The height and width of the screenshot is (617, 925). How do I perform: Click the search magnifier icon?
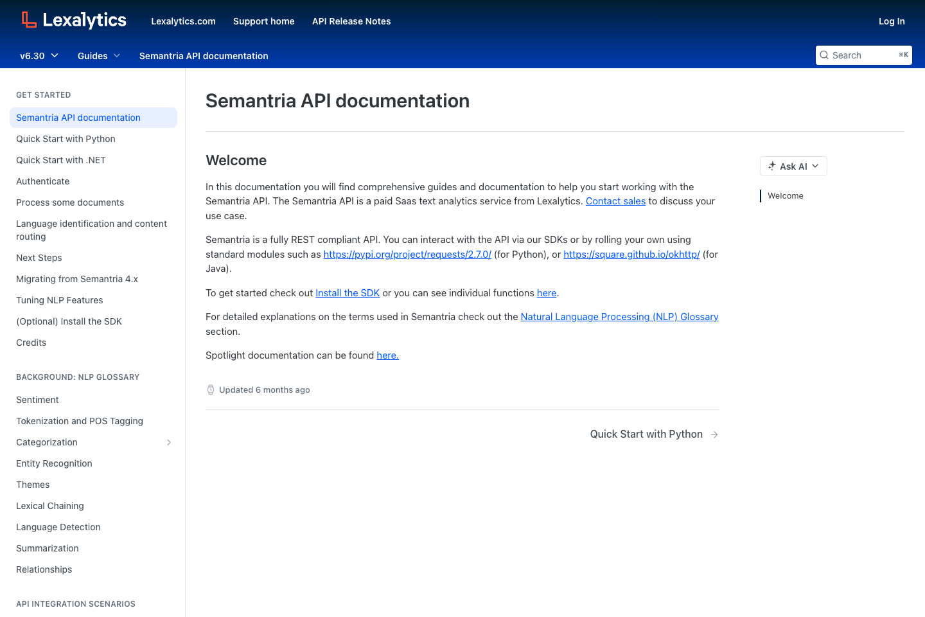click(824, 55)
